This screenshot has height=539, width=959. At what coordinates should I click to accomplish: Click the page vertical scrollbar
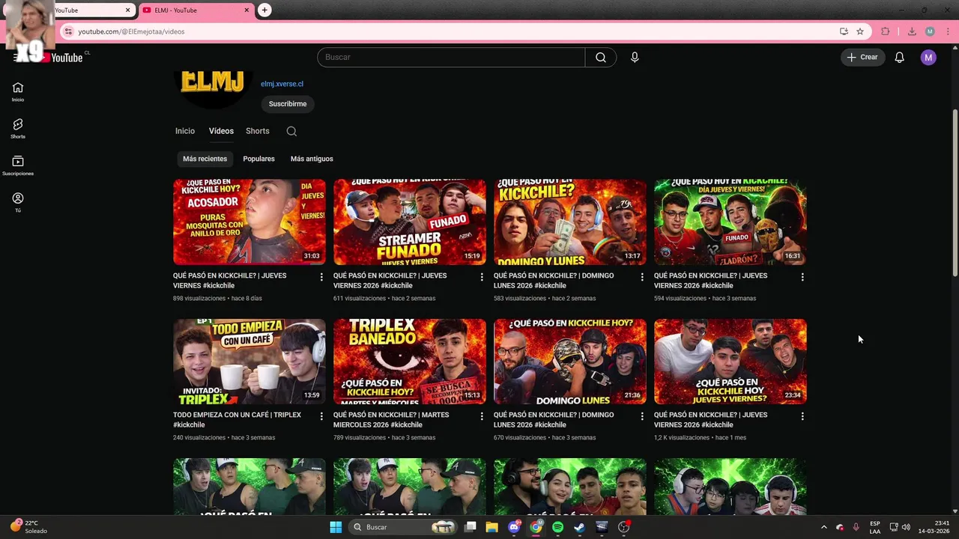(955, 193)
